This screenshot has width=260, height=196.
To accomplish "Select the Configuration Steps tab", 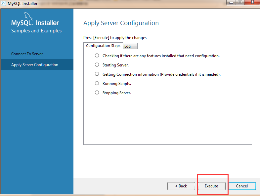I will coord(103,46).
